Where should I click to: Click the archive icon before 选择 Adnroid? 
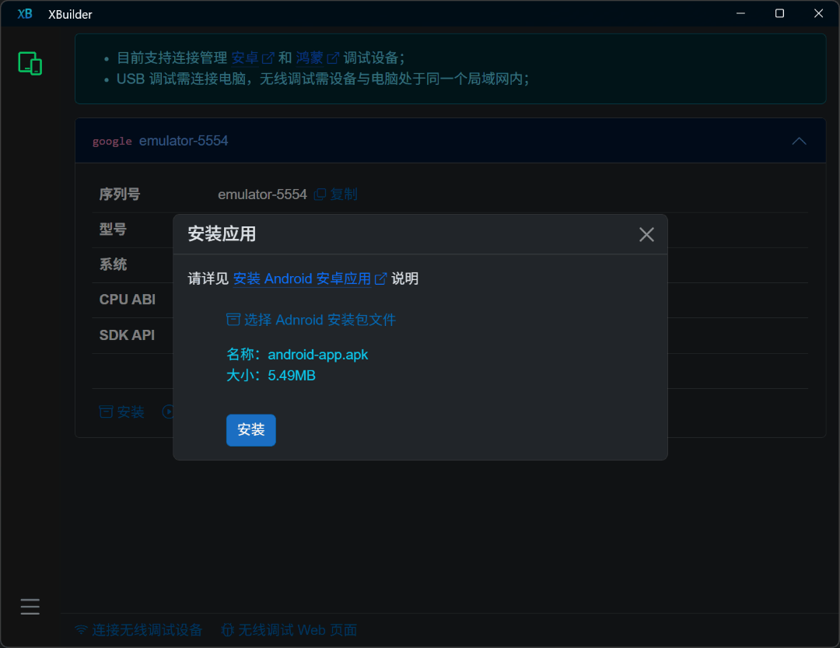point(233,320)
